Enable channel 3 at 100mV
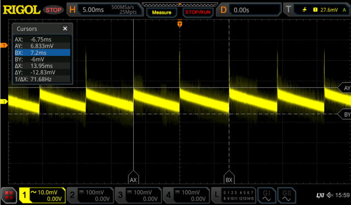This screenshot has width=351, height=205. click(x=138, y=195)
